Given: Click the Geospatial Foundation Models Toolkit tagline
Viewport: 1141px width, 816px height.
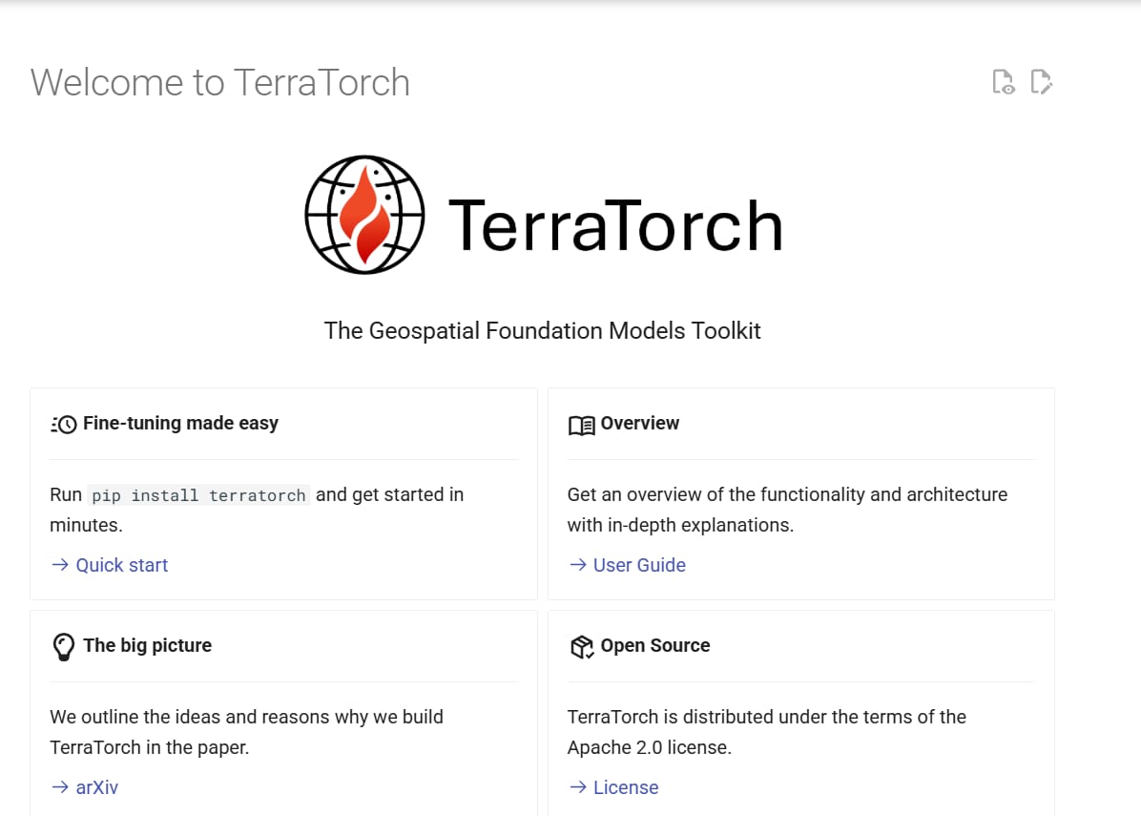Looking at the screenshot, I should click(542, 331).
